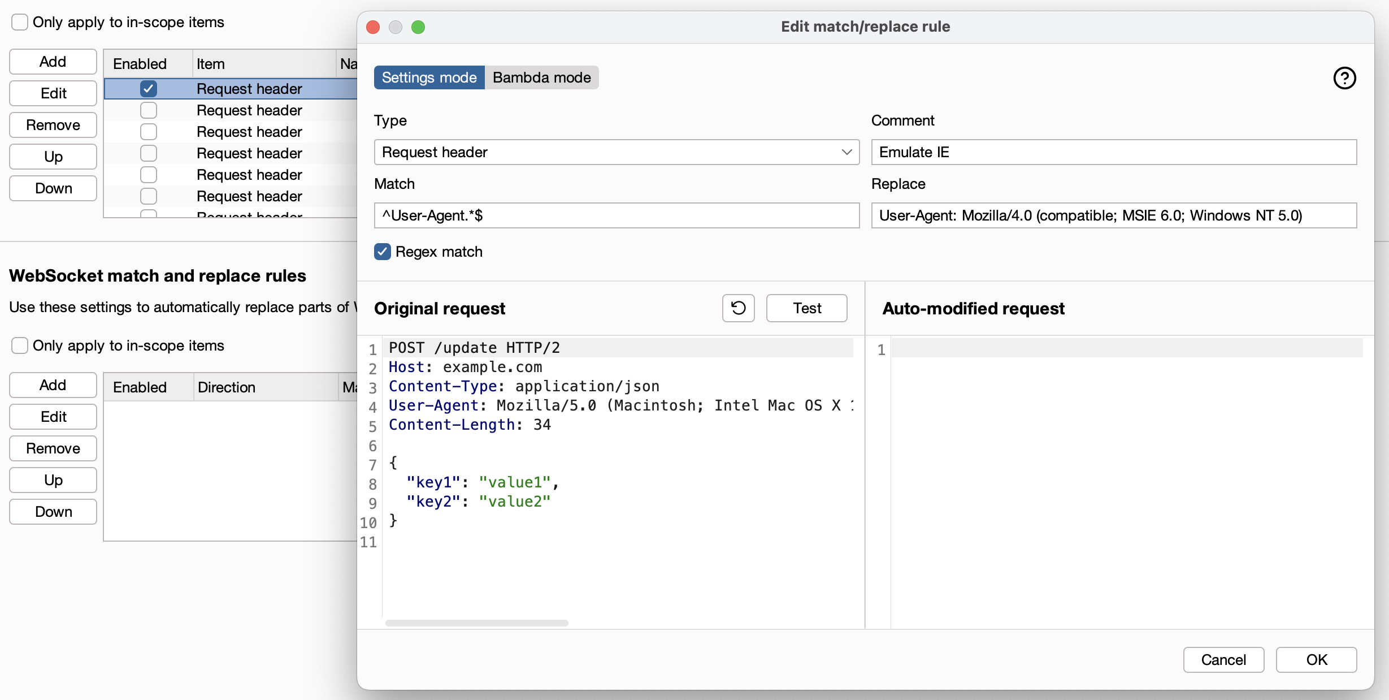Screen dimensions: 1389x700
Task: Click the horizontal scrollbar under Original request
Action: pos(476,623)
